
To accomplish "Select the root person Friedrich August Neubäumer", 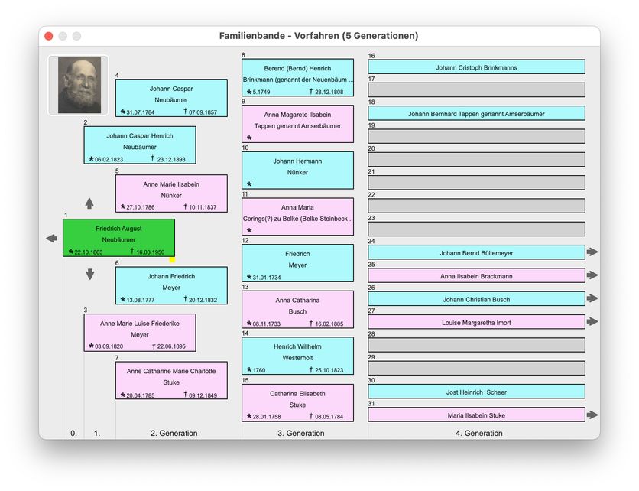I will (x=118, y=237).
